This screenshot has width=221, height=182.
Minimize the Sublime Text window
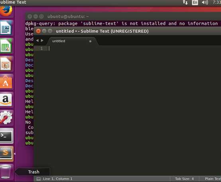44,31
